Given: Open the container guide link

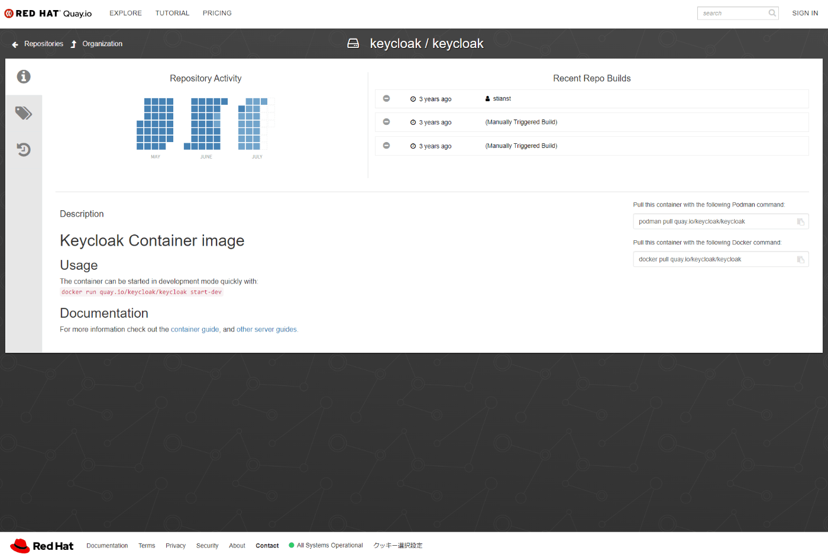Looking at the screenshot, I should 195,330.
